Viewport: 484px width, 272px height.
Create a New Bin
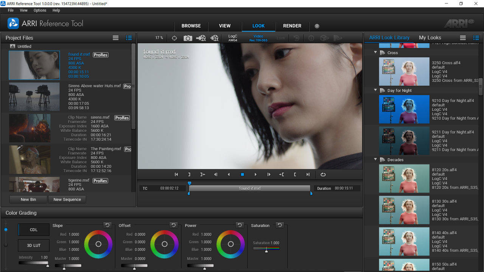[x=28, y=199]
